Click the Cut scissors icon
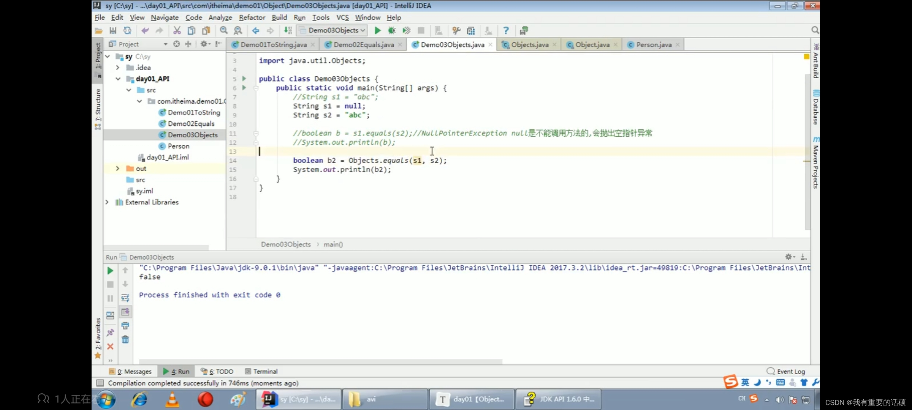This screenshot has width=912, height=410. (x=177, y=31)
